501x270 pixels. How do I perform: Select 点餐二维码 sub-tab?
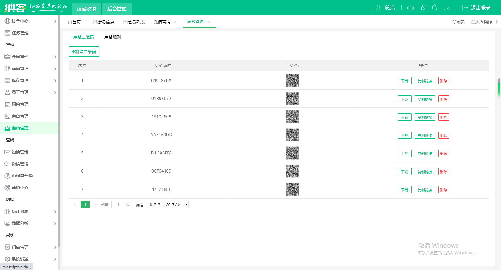pos(83,37)
